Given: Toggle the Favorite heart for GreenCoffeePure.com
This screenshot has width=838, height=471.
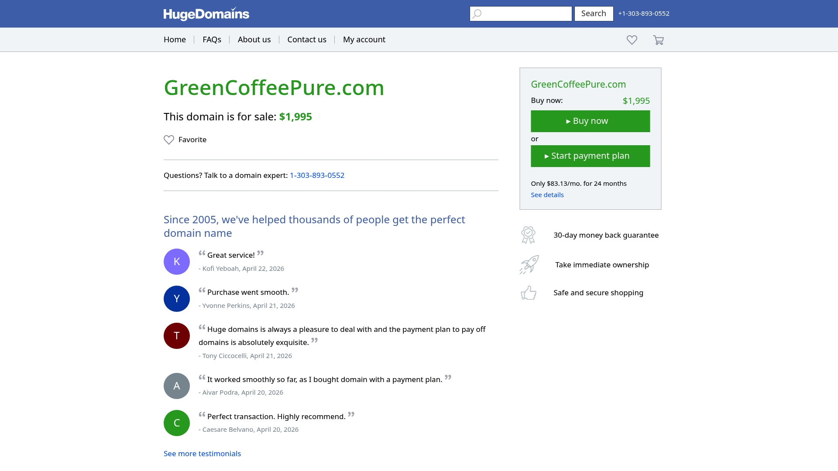Looking at the screenshot, I should (169, 140).
